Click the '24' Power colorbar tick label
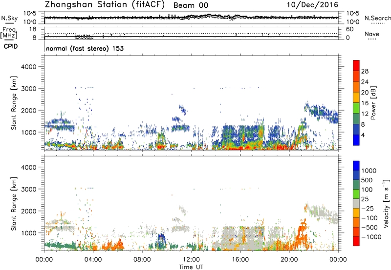This screenshot has height=270, width=391. (365, 82)
